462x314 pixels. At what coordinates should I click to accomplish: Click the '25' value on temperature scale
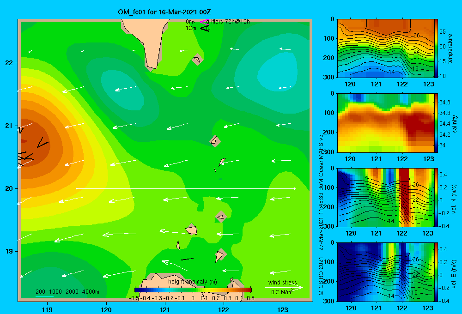[443, 31]
